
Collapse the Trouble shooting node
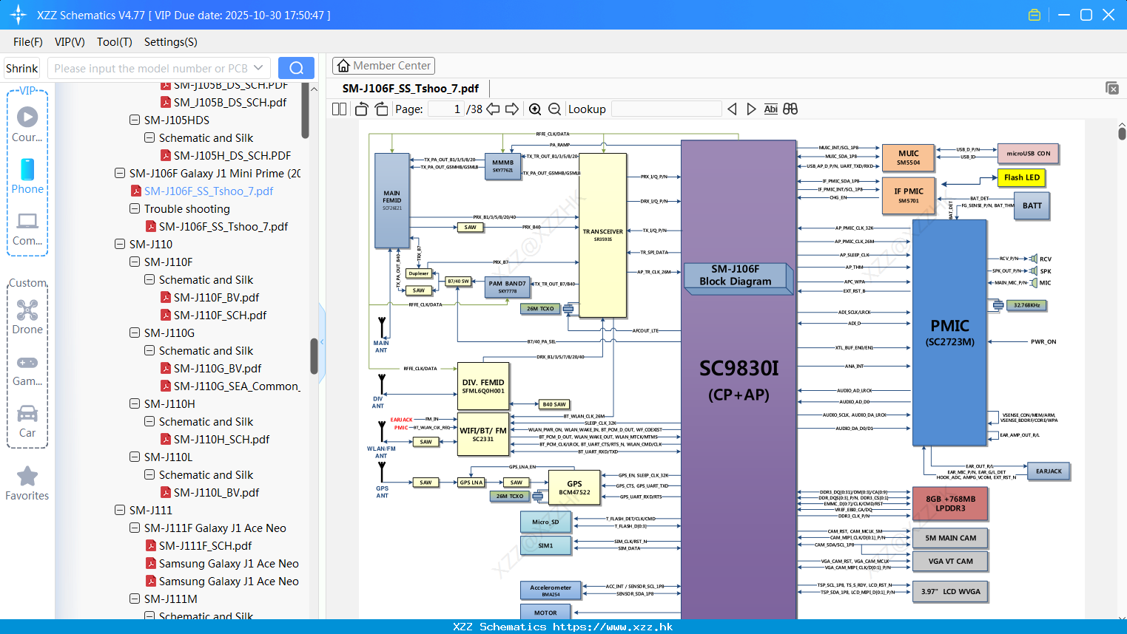tap(135, 208)
